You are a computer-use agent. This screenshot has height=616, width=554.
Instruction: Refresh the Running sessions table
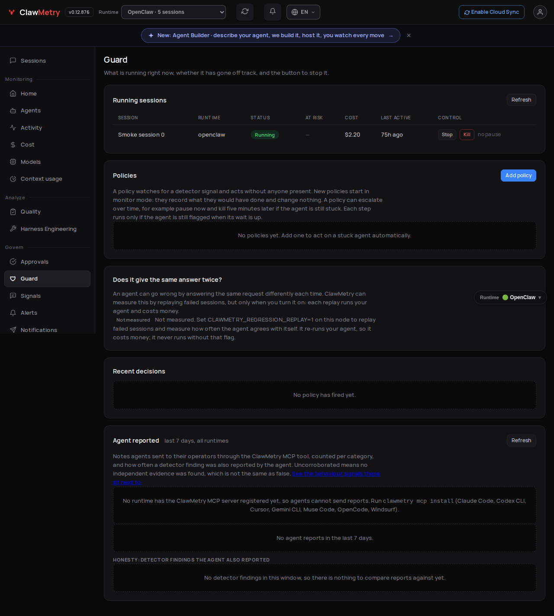coord(521,100)
